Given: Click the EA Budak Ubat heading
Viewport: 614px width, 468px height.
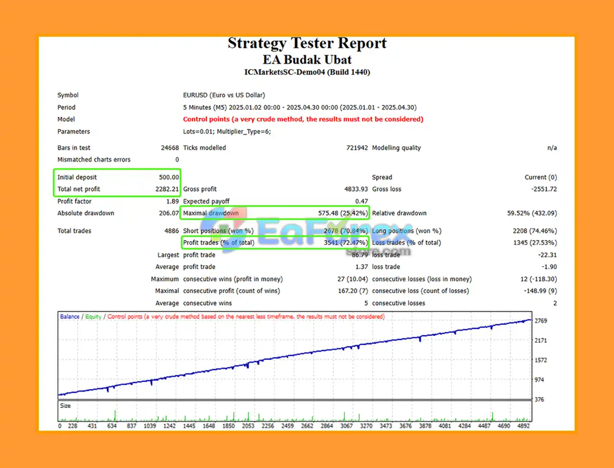Looking at the screenshot, I should [307, 60].
